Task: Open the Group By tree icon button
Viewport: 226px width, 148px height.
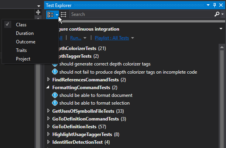Action: click(x=51, y=14)
